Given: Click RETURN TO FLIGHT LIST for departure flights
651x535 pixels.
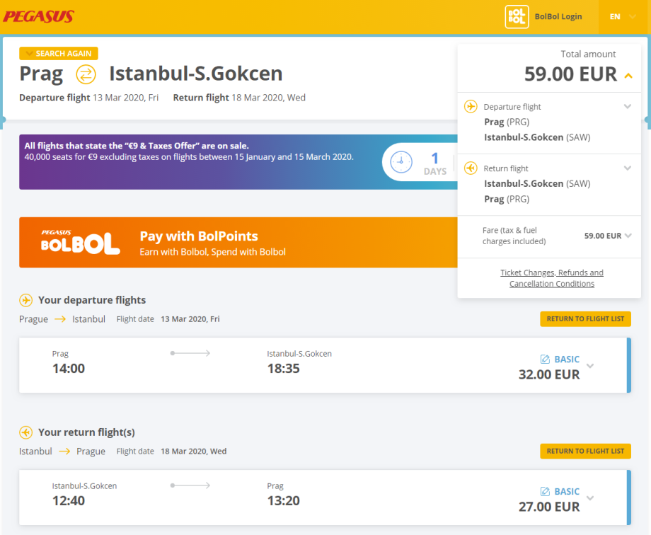Looking at the screenshot, I should (585, 318).
